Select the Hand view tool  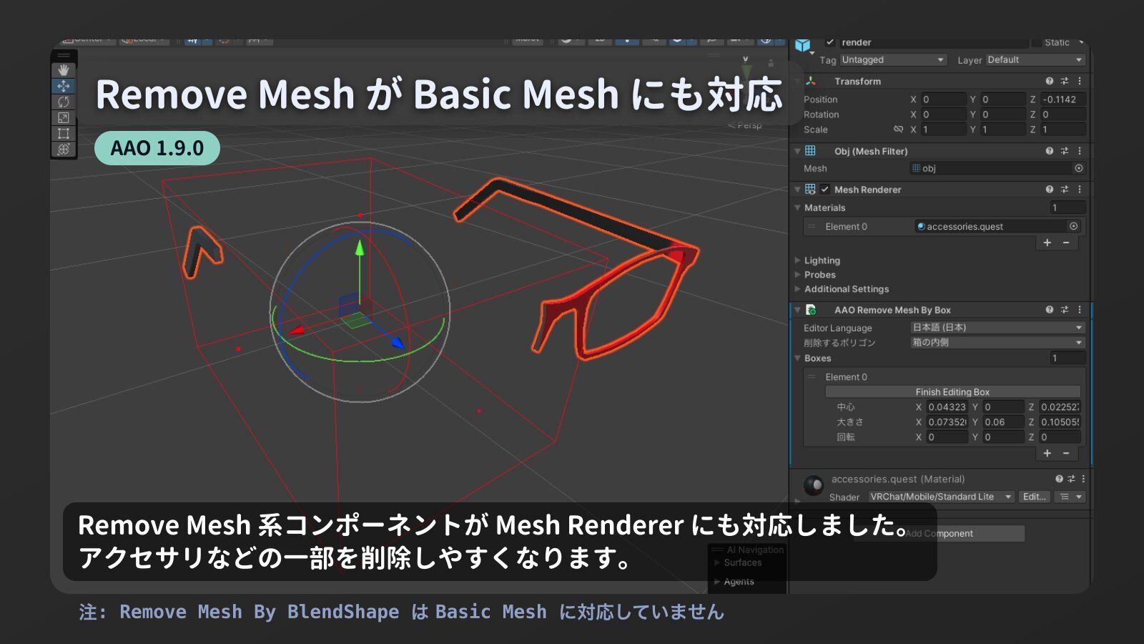[x=64, y=70]
